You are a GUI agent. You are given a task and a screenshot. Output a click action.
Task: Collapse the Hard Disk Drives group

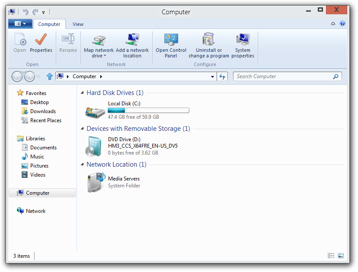tap(82, 92)
